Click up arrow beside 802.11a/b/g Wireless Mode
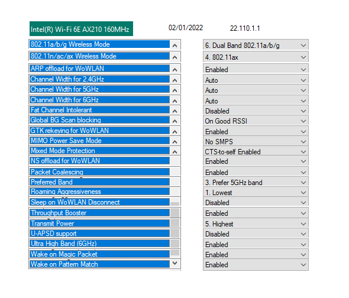349x298 pixels. [x=175, y=46]
